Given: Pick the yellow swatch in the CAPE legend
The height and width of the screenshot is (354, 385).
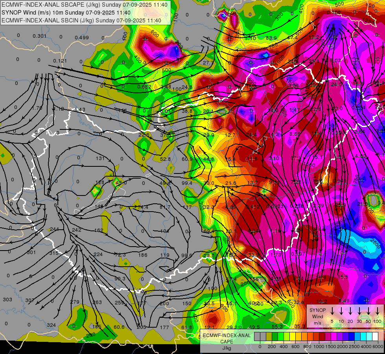Looking at the screenshot, I should 293,337.
